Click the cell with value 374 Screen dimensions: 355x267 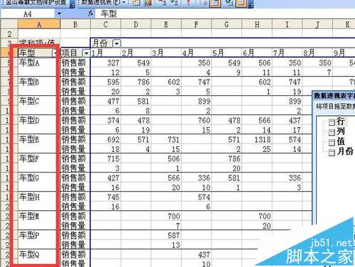click(x=106, y=120)
